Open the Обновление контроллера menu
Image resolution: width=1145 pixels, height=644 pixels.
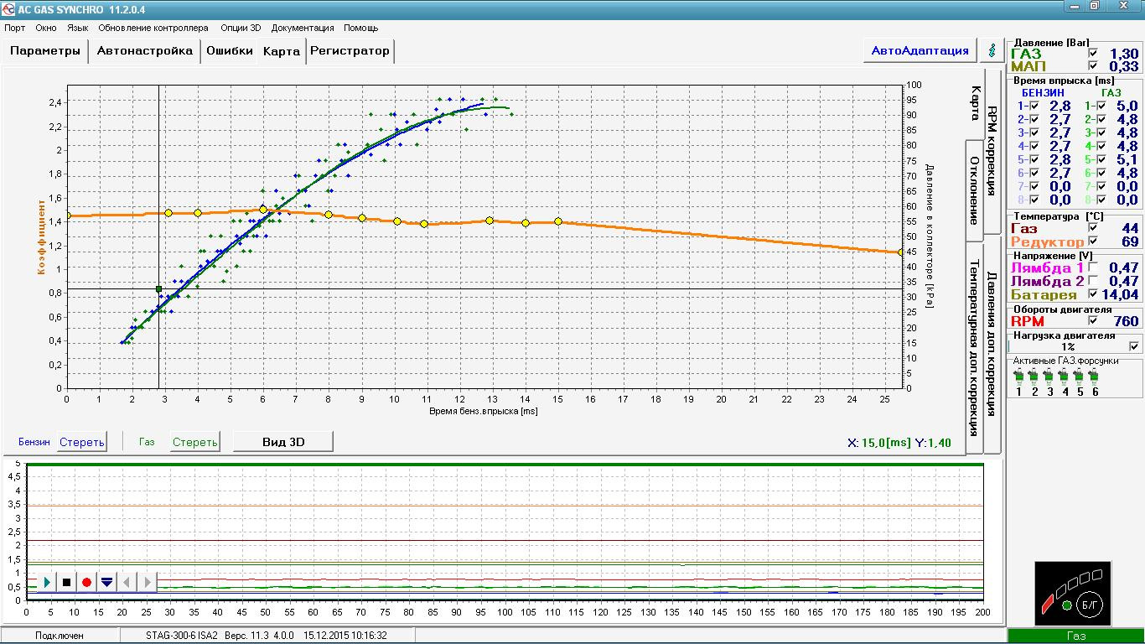point(153,28)
